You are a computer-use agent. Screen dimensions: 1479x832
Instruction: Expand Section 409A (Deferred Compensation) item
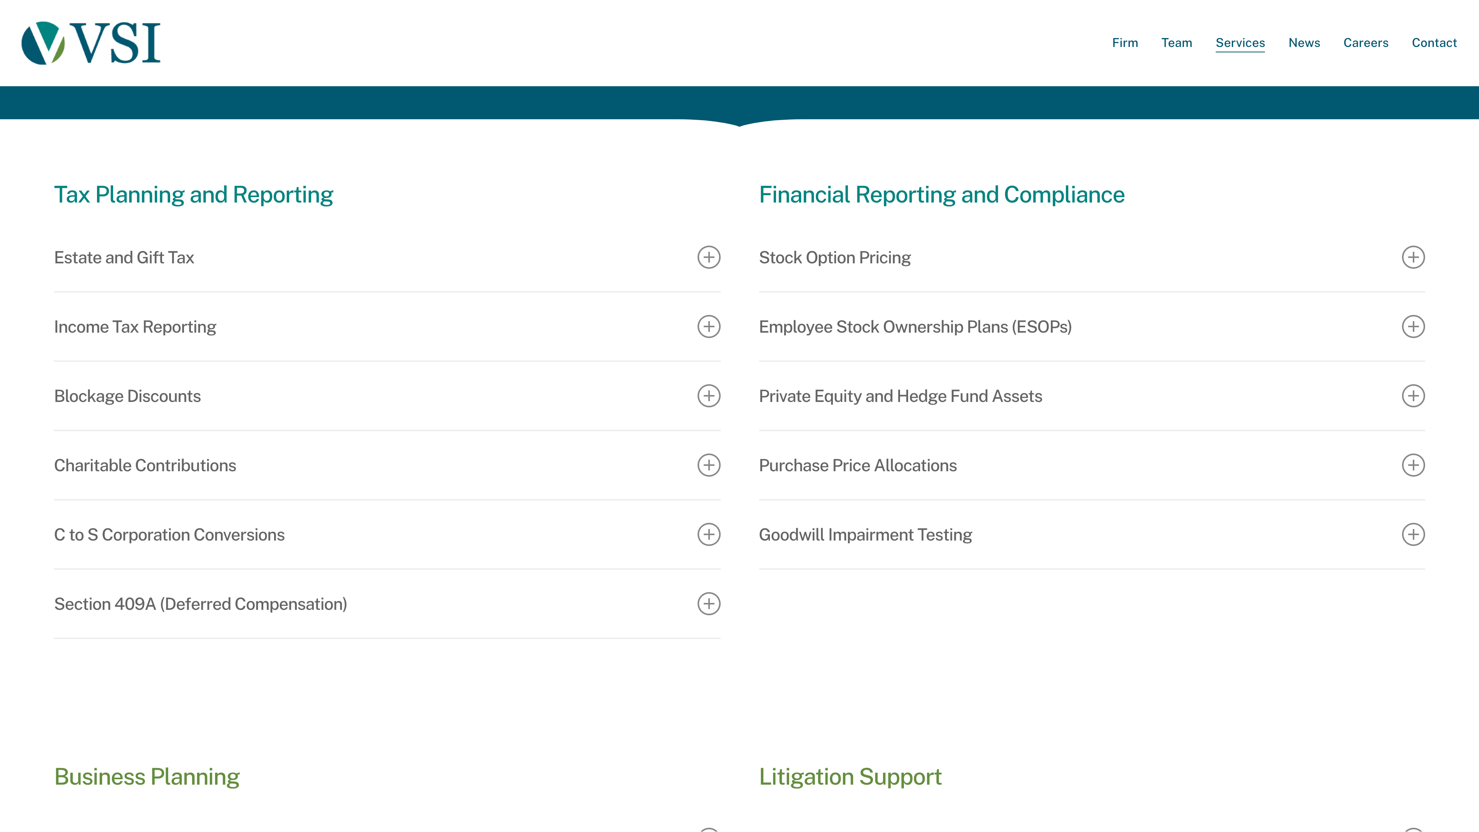(708, 604)
